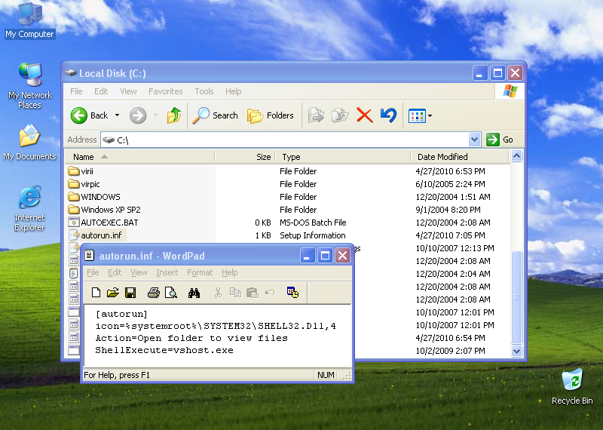Screen dimensions: 603x430
Task: Click the red Delete icon in Explorer
Action: [x=364, y=115]
